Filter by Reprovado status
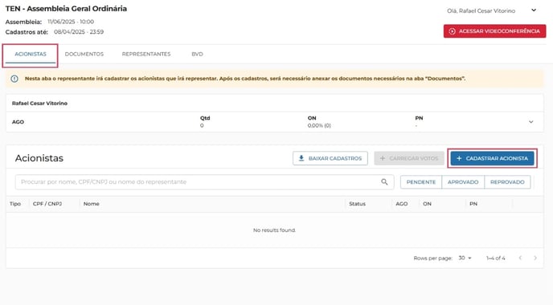553x305 pixels. 507,182
